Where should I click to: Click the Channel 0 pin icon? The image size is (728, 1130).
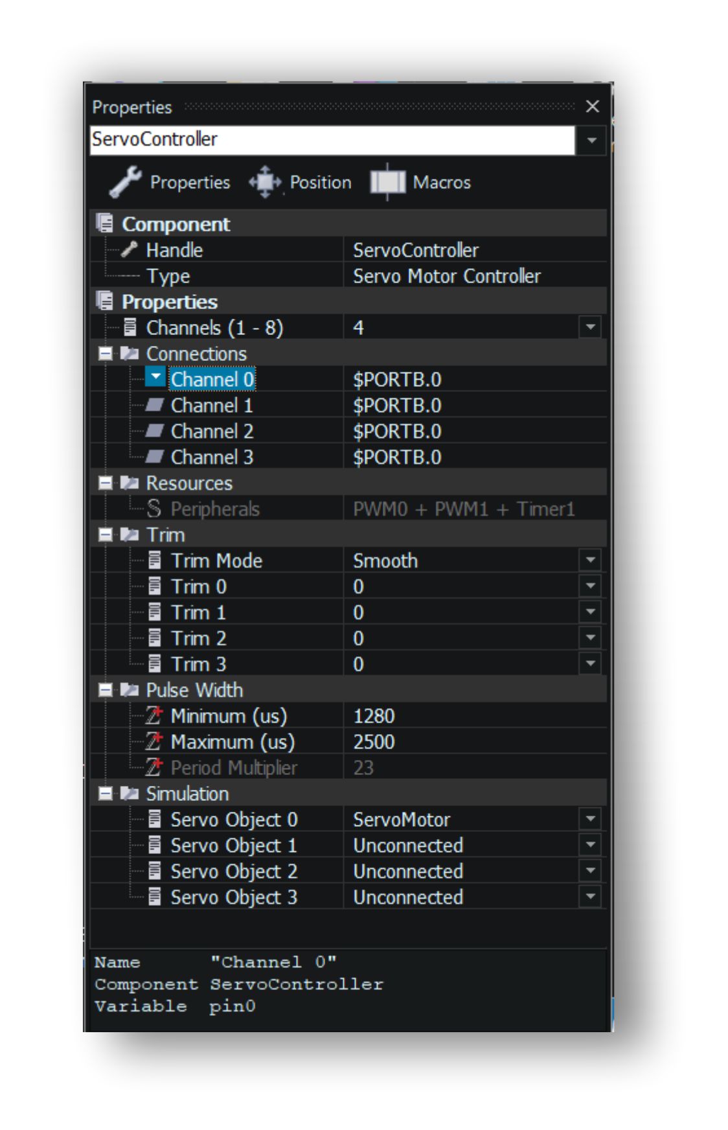155,378
